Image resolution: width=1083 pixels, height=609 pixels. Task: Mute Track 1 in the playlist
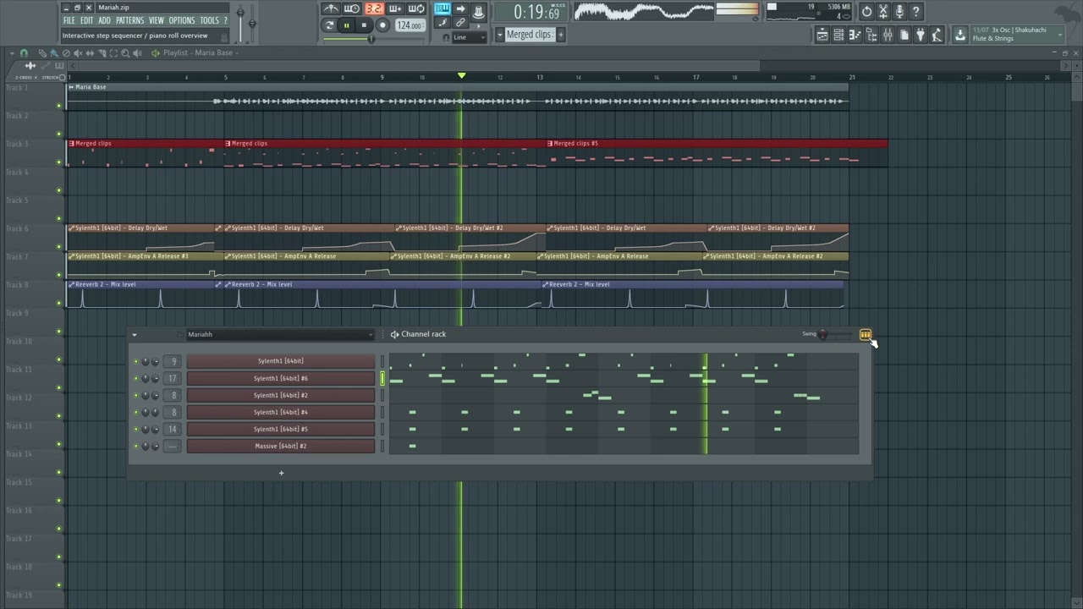[59, 106]
